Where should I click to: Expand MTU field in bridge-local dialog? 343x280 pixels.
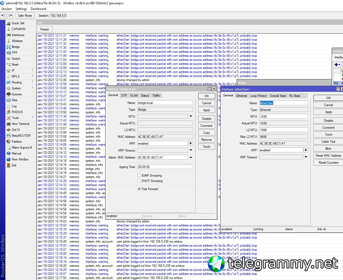(x=191, y=116)
